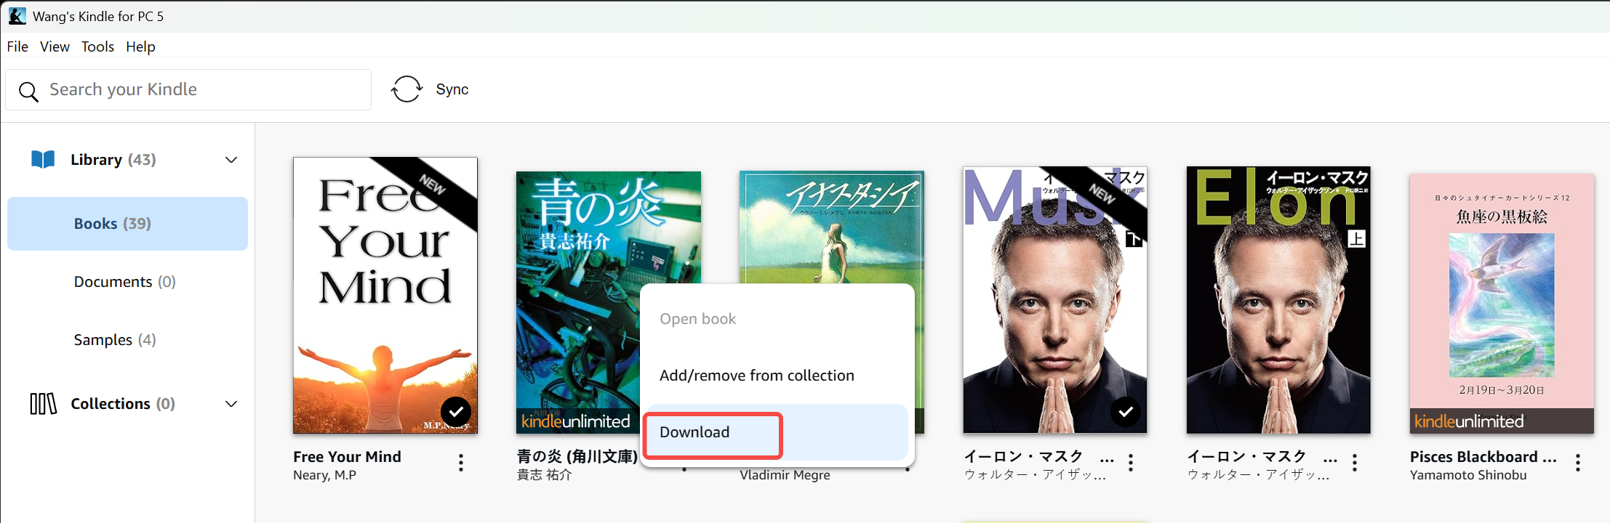The height and width of the screenshot is (523, 1610).
Task: Click kindleunlimited banner on 青の炎 cover
Action: click(x=578, y=421)
